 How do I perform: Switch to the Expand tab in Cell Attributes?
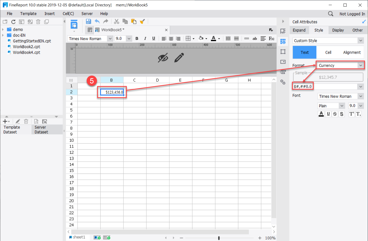[299, 30]
